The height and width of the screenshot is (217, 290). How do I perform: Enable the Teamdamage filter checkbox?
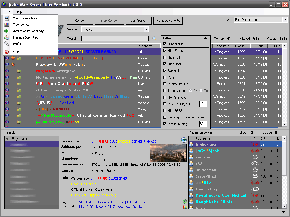pyautogui.click(x=165, y=91)
